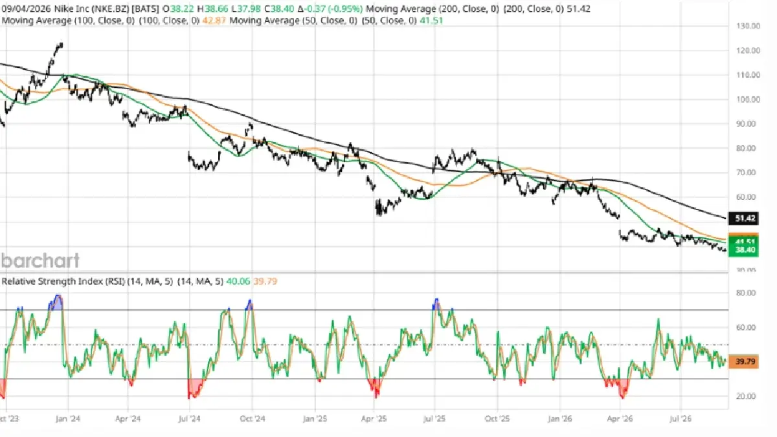Click the Jul '26 date axis label
This screenshot has height=437, width=777.
682,418
